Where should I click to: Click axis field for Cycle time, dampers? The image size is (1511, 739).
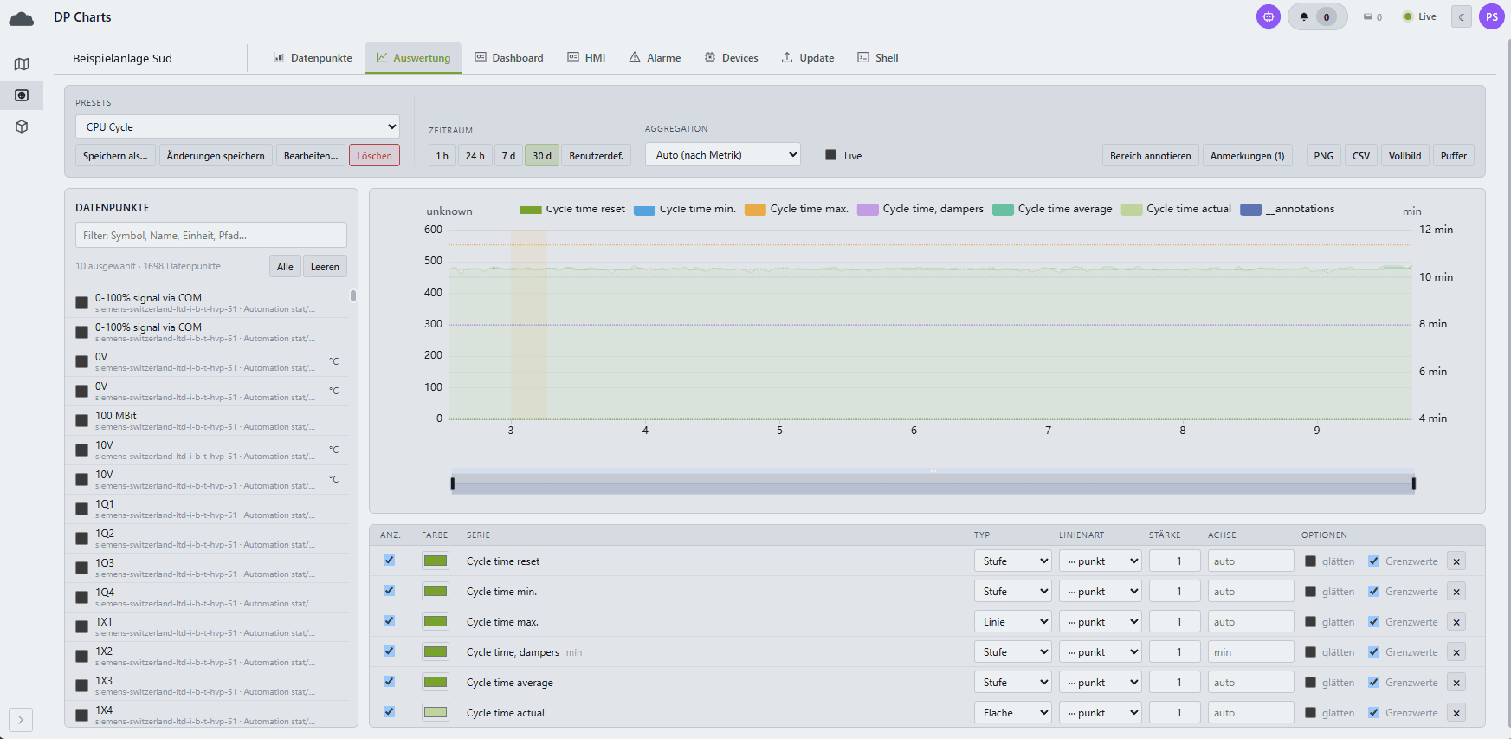(x=1250, y=652)
